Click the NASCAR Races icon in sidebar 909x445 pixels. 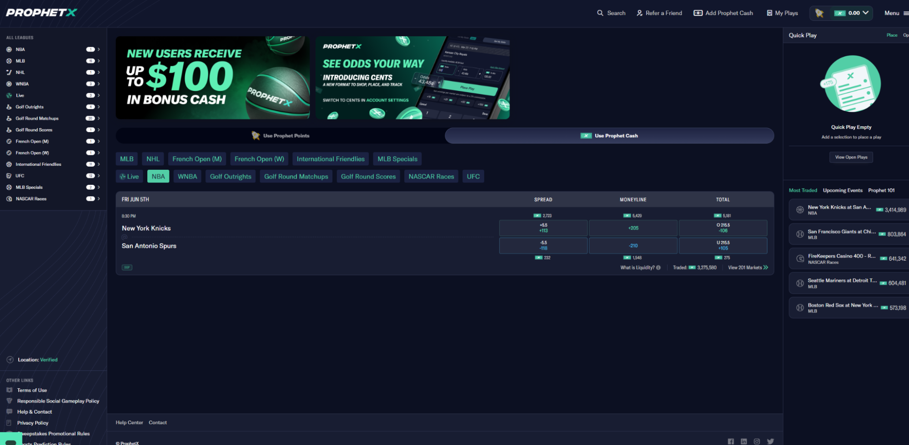[9, 199]
